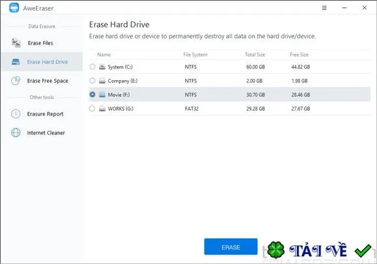This screenshot has width=377, height=264.
Task: Select the WORKS (G:) radio button
Action: coord(92,108)
